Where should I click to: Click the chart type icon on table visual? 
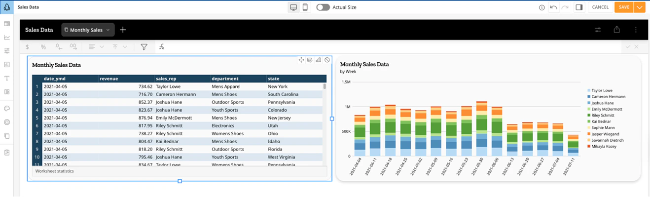(318, 60)
